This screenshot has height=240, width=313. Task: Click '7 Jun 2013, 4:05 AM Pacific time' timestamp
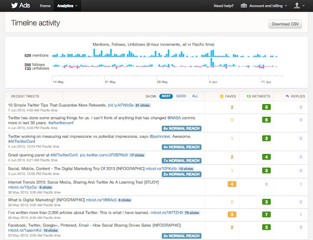click(33, 110)
